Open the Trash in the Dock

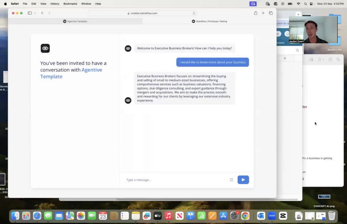pyautogui.click(x=331, y=216)
